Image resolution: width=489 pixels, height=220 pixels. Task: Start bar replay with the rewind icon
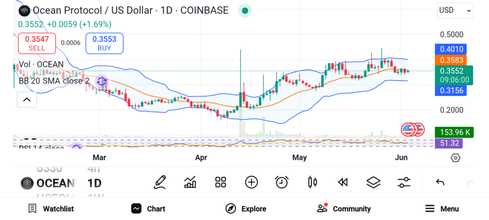(x=343, y=182)
